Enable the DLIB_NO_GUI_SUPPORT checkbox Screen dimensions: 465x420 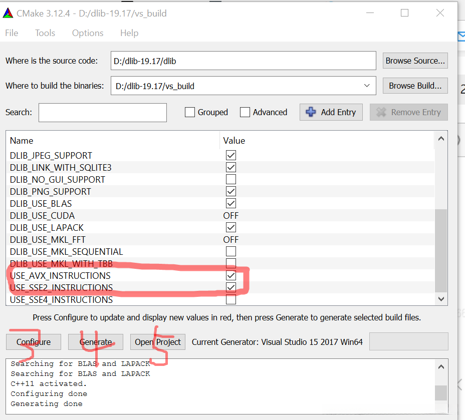coord(230,180)
